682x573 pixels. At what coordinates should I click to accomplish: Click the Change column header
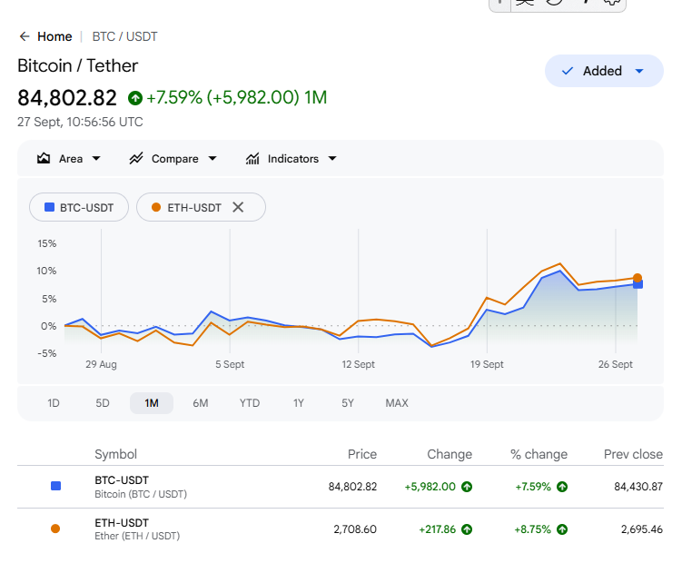(x=450, y=454)
